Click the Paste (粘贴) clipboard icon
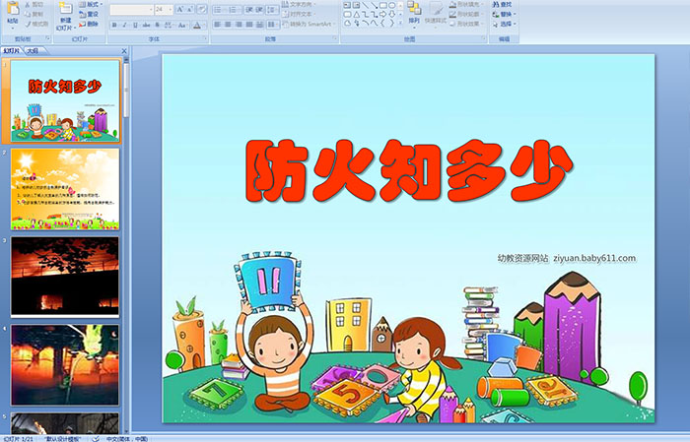This screenshot has height=442, width=690. pyautogui.click(x=13, y=9)
